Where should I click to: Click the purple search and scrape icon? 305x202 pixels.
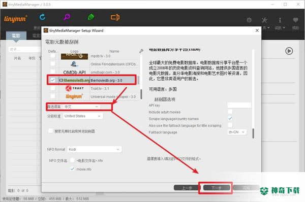(67, 17)
